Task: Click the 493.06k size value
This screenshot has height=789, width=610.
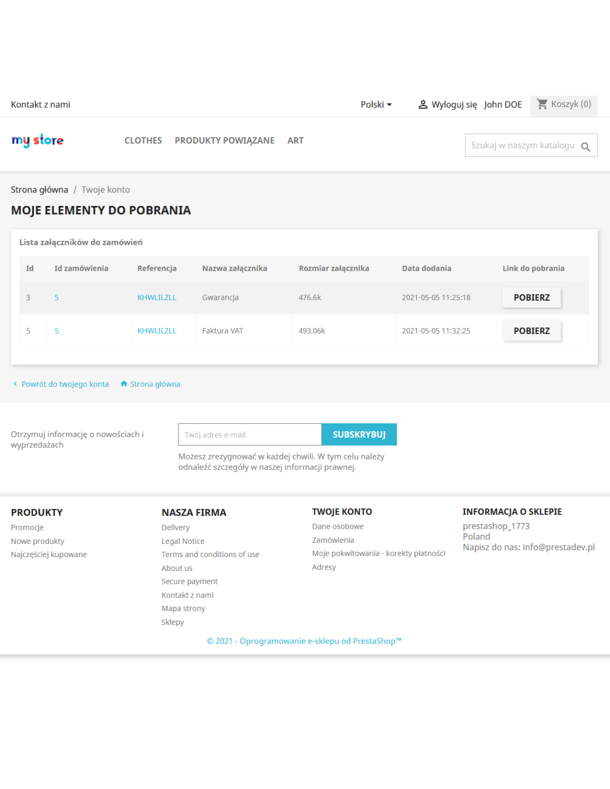Action: [312, 331]
